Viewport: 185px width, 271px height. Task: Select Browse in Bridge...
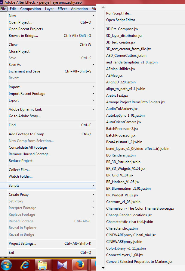51,36
